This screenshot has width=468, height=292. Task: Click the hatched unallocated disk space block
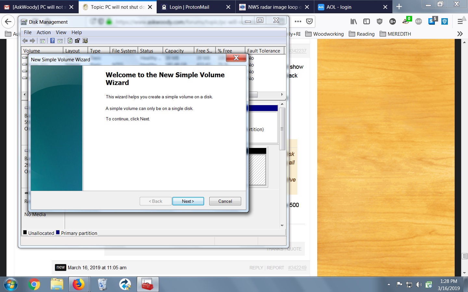(x=257, y=170)
